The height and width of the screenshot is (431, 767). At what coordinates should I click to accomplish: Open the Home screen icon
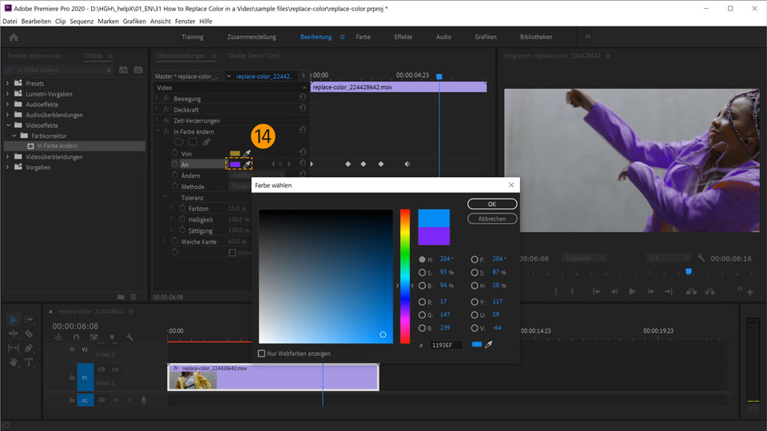coord(14,38)
